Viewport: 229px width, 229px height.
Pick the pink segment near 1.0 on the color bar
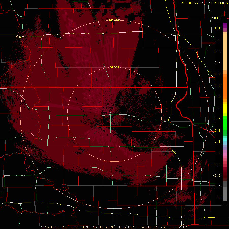[x=225, y=154]
